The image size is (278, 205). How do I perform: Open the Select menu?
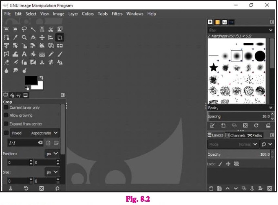pos(31,14)
